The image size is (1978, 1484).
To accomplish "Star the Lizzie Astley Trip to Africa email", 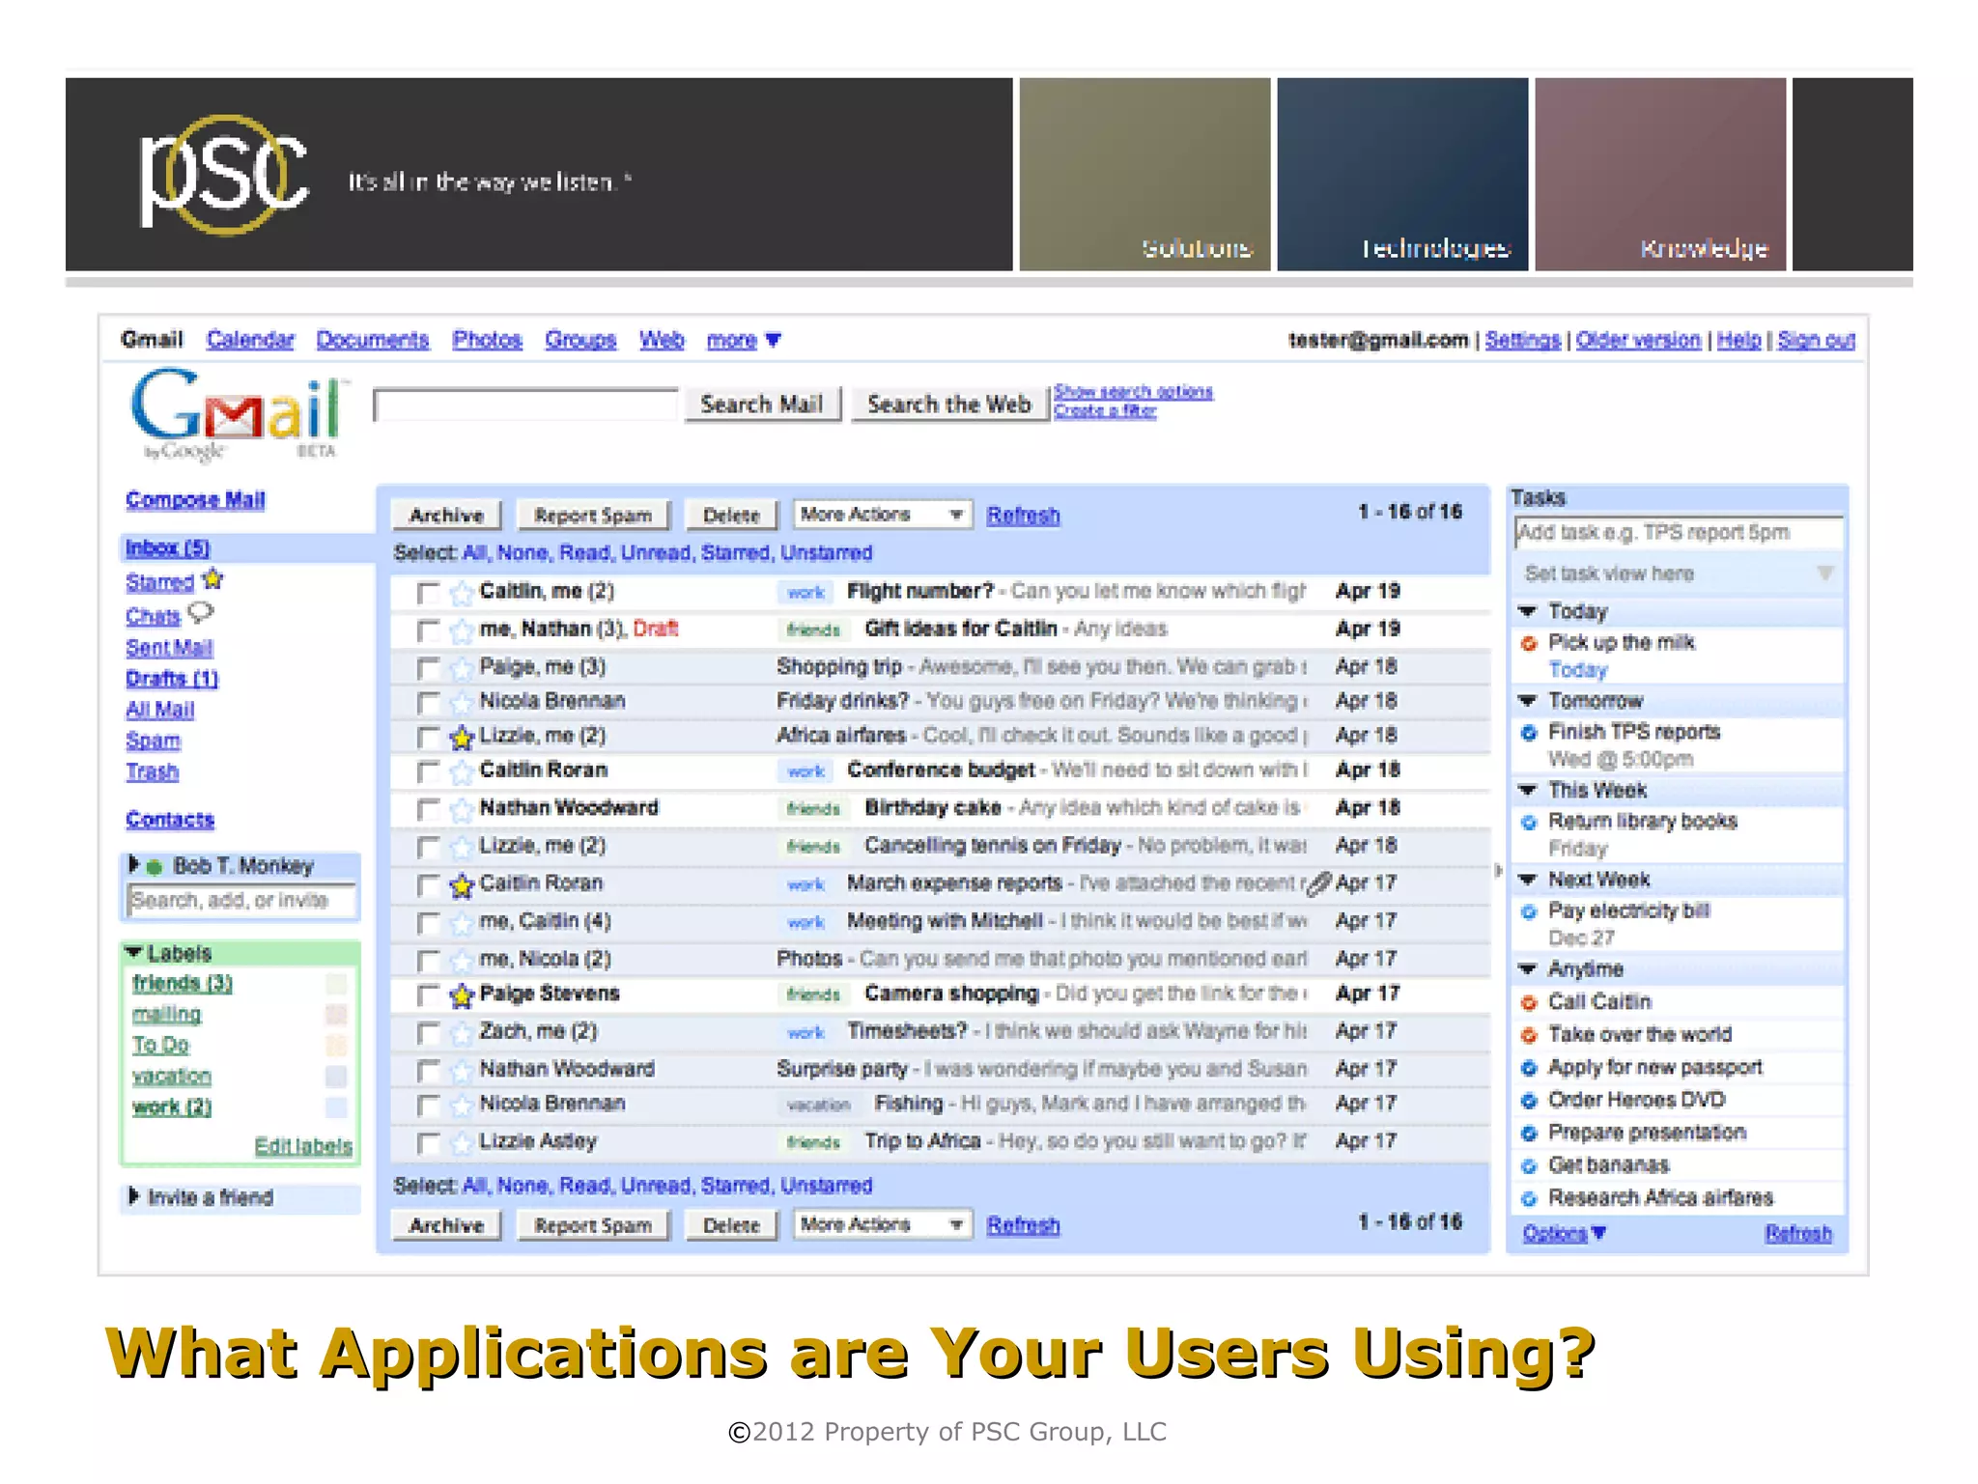I will 463,1142.
